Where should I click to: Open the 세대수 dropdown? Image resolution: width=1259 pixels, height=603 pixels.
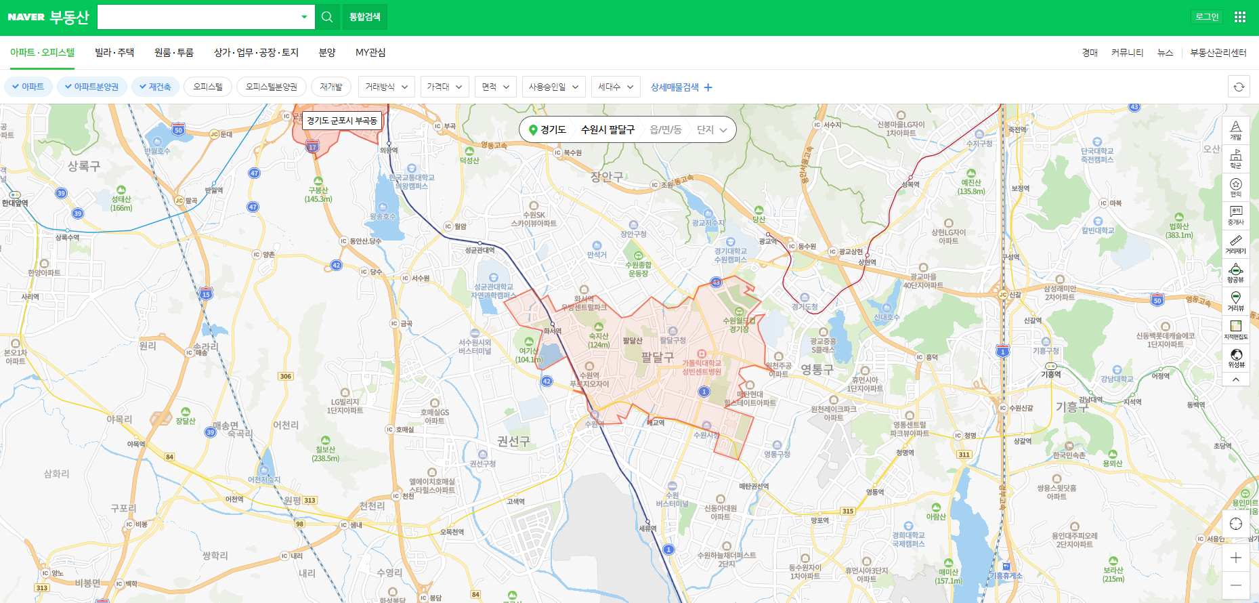click(x=616, y=87)
